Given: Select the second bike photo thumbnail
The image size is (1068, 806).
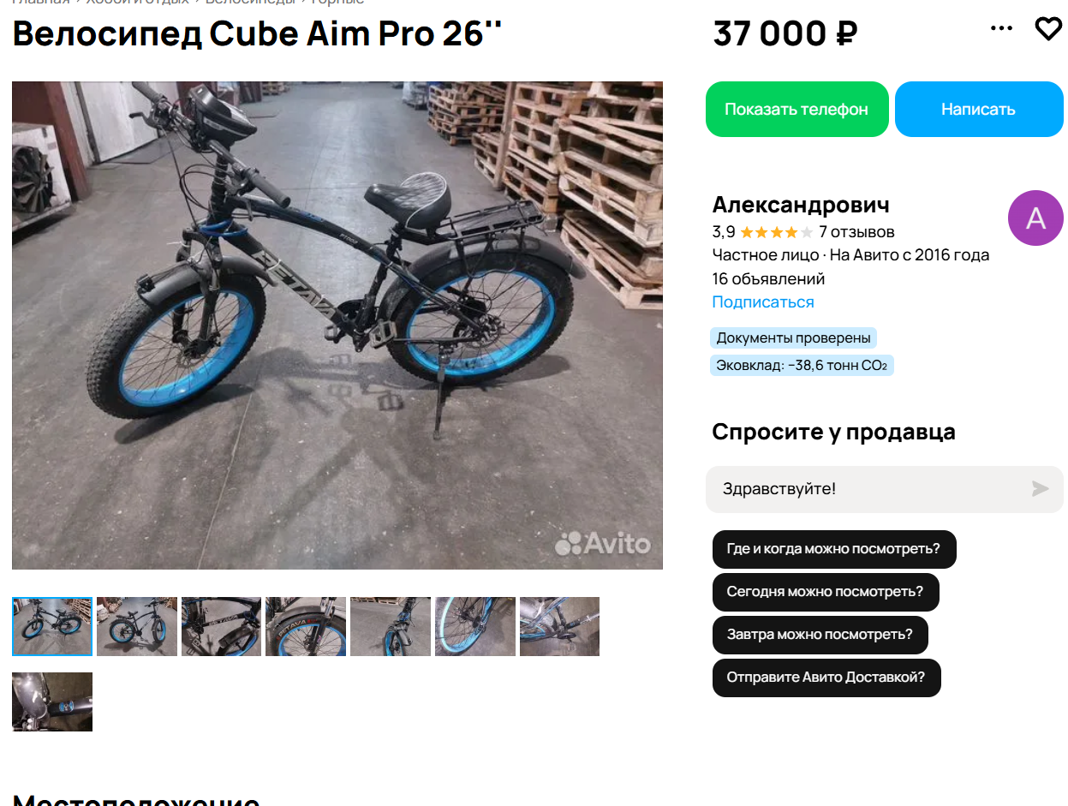Looking at the screenshot, I should [x=137, y=626].
